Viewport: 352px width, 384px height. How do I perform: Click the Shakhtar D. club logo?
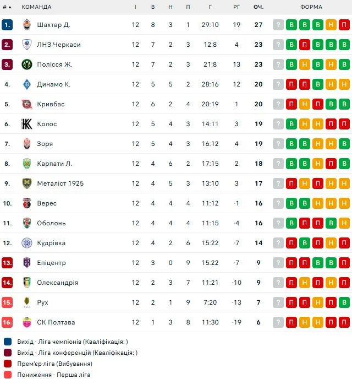(27, 25)
